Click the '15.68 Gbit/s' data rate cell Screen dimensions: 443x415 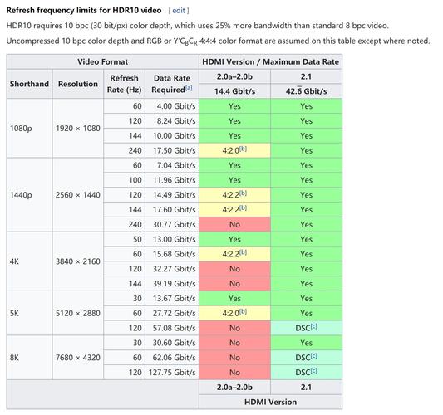[x=172, y=254]
